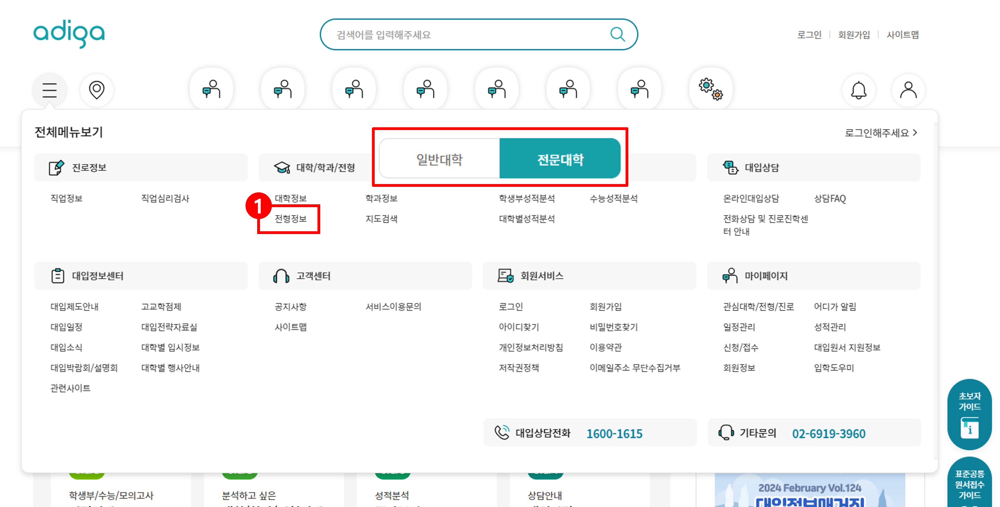Open the 직업심리검사 menu item
The width and height of the screenshot is (1000, 507).
click(x=165, y=199)
